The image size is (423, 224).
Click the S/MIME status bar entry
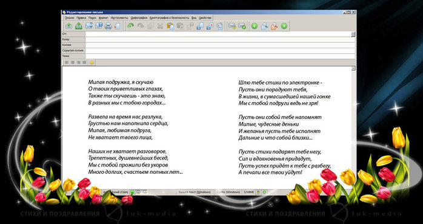click(248, 192)
